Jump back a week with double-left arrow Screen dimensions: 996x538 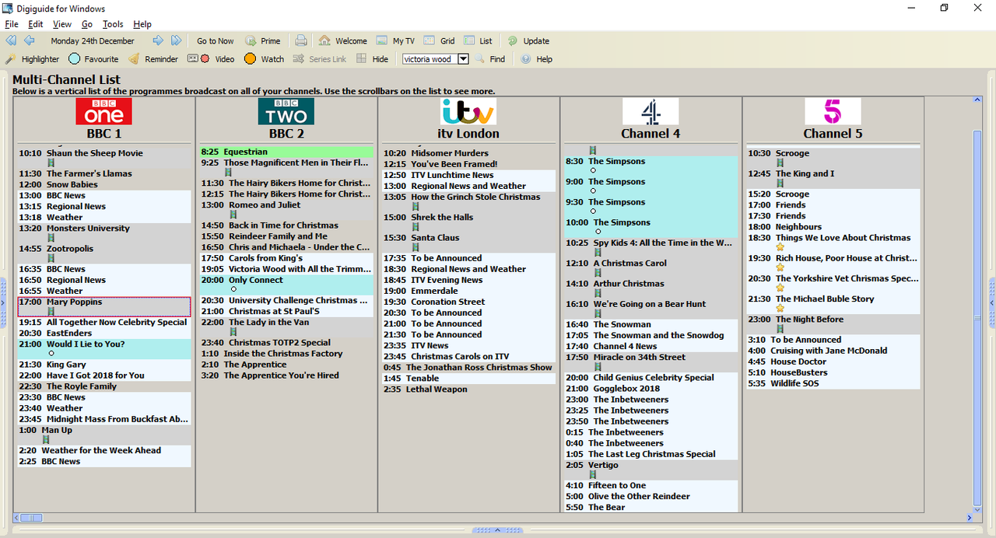tap(11, 40)
